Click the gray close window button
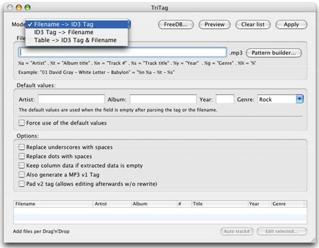Image resolution: width=319 pixels, height=248 pixels. 10,8
